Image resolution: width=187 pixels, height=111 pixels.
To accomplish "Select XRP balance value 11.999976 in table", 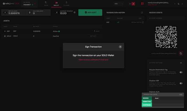I will (37, 31).
